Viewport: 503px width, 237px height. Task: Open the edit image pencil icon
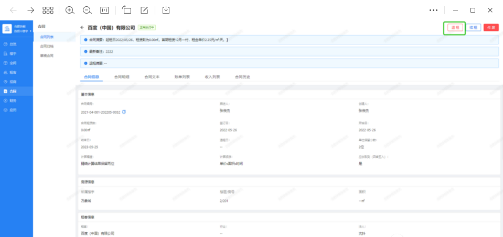[x=144, y=10]
